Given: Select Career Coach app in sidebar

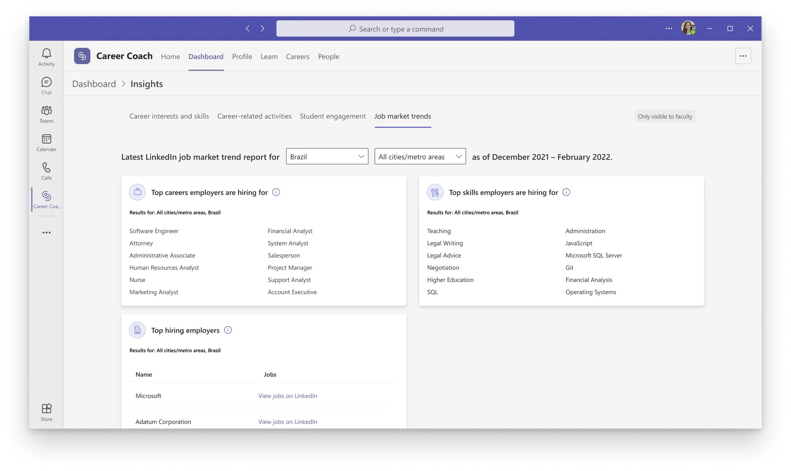Looking at the screenshot, I should (x=47, y=199).
